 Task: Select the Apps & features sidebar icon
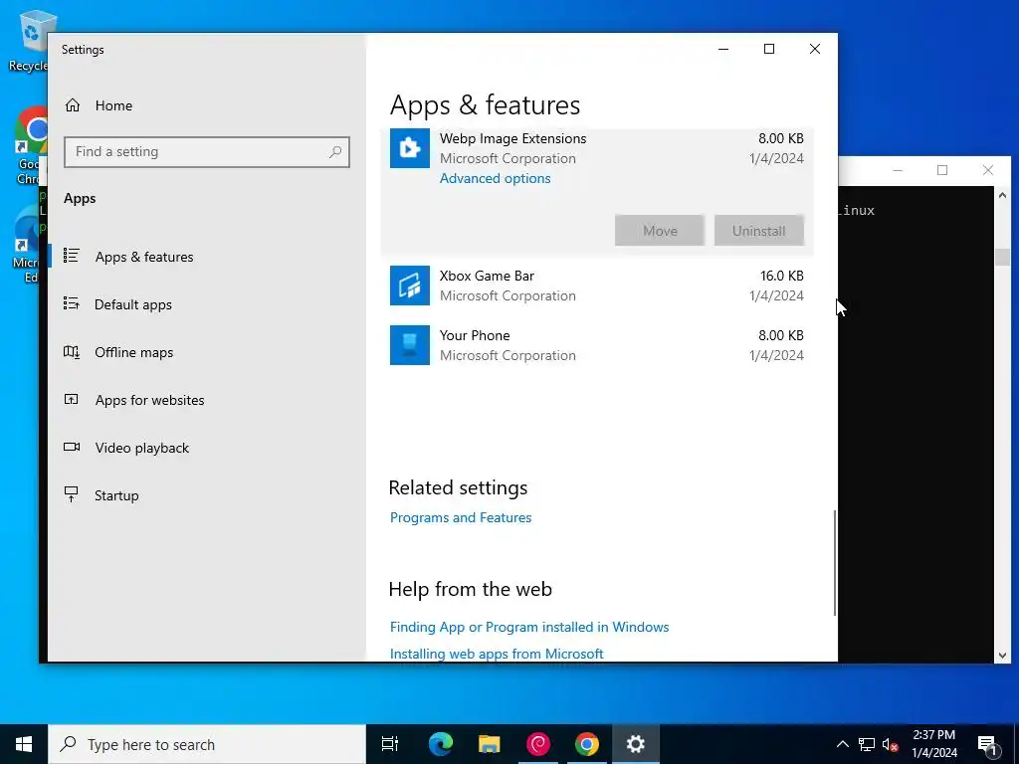coord(72,256)
